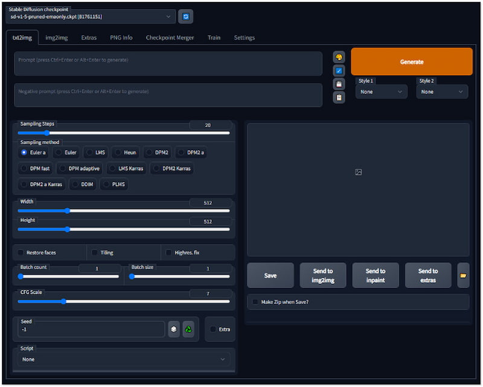Viewport: 483px width, 387px height.
Task: Open the Stable Diffusion checkpoint dropdown
Action: (x=92, y=17)
